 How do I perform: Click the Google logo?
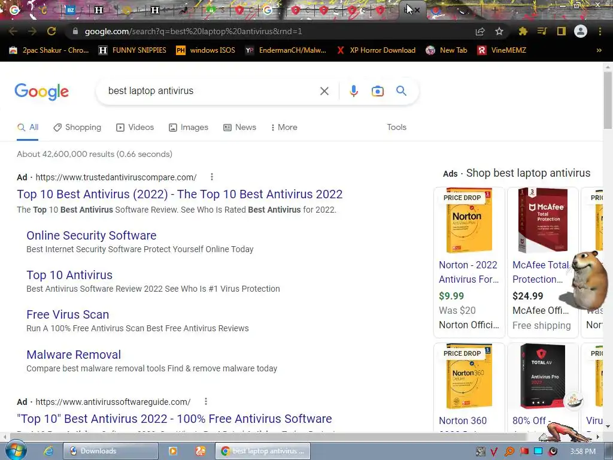[x=41, y=92]
